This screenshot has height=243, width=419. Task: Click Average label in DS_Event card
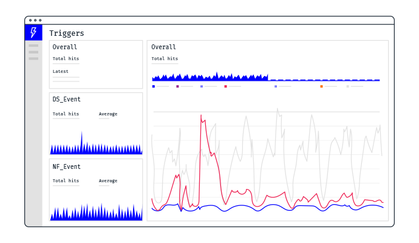(108, 114)
